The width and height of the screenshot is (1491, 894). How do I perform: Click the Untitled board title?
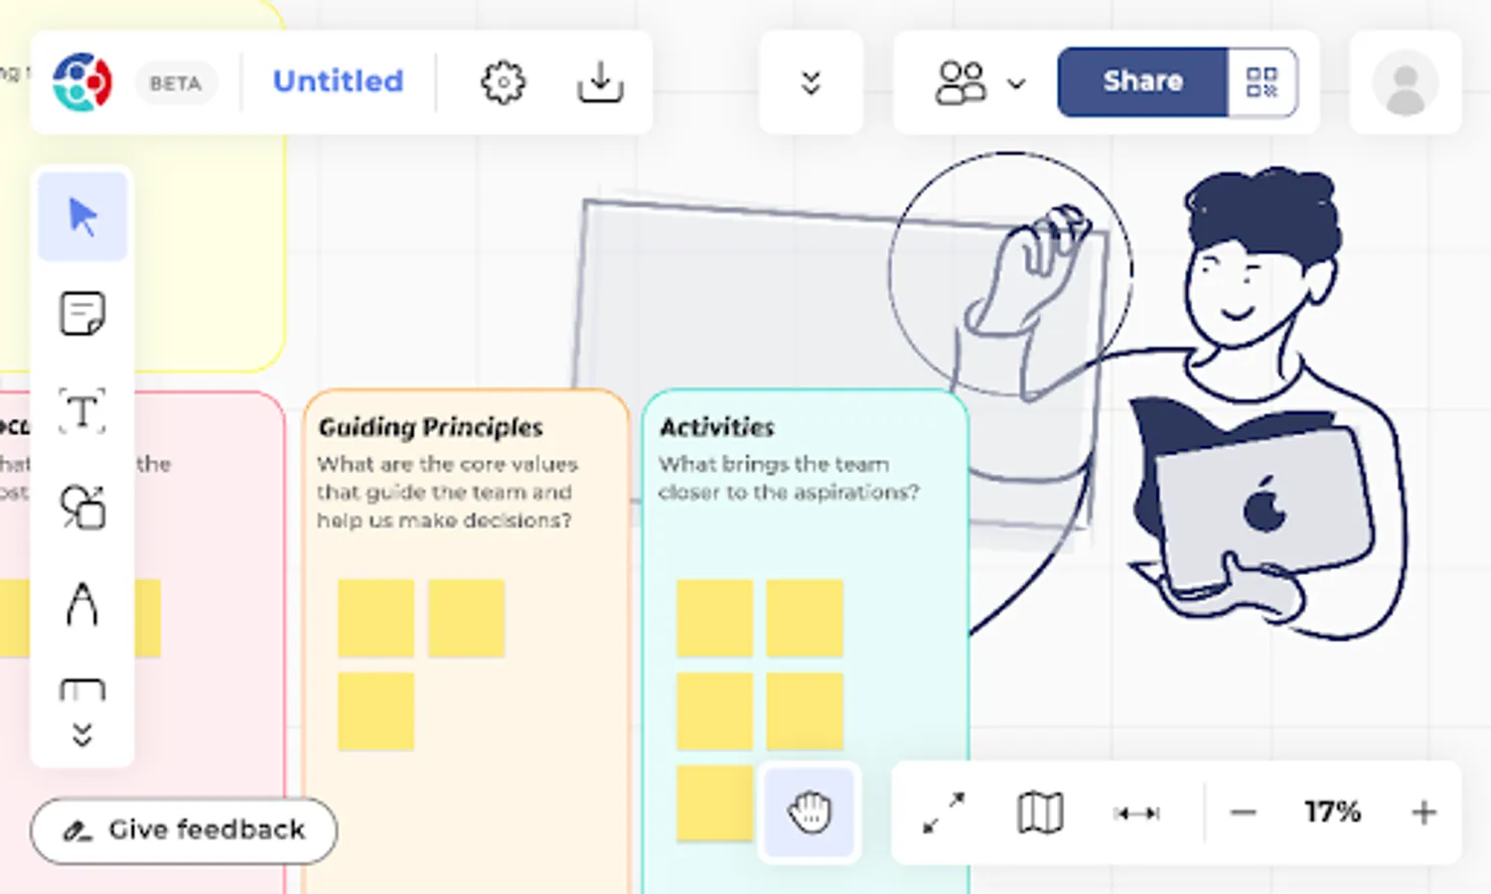(x=338, y=81)
